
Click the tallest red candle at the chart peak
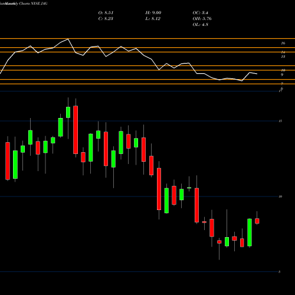[x=76, y=130]
